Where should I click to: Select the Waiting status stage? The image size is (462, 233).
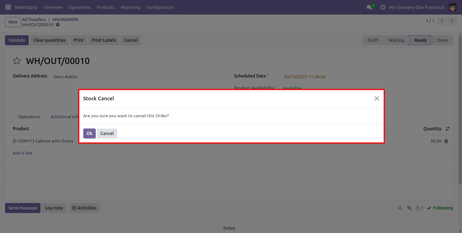coord(396,40)
